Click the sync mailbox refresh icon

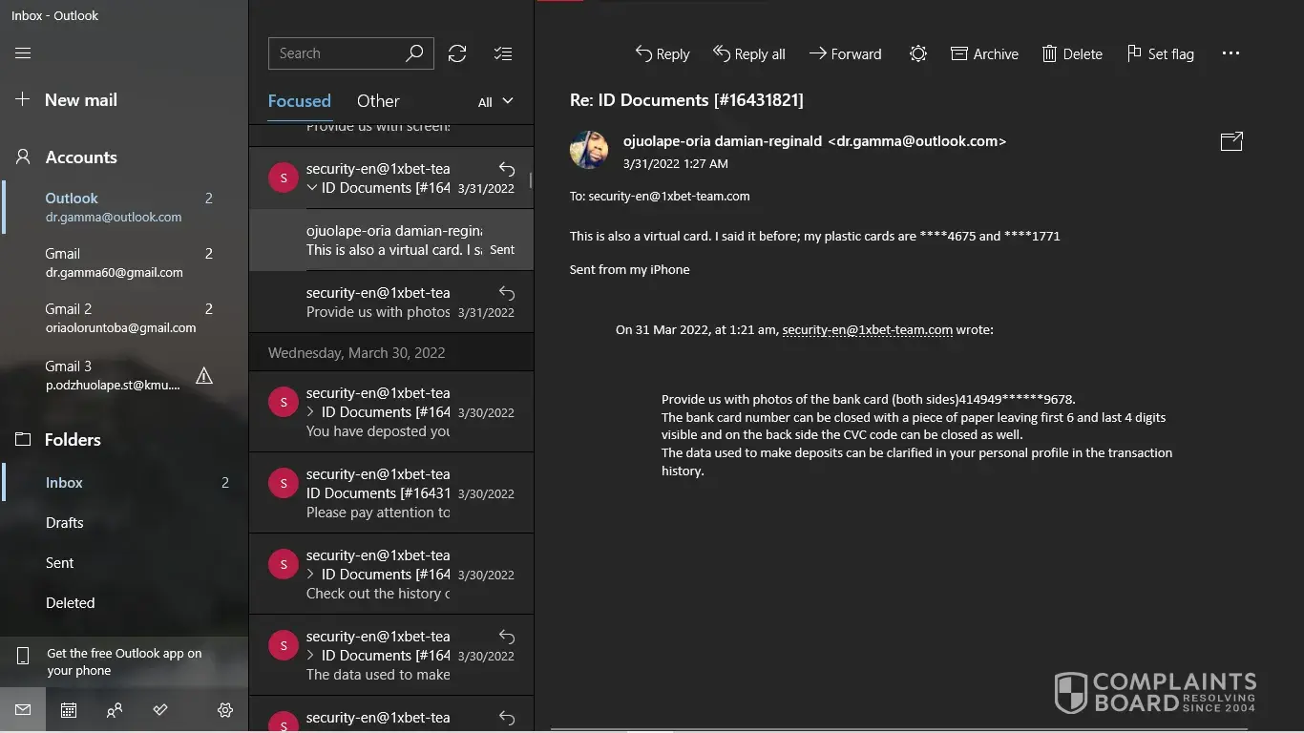click(x=457, y=53)
